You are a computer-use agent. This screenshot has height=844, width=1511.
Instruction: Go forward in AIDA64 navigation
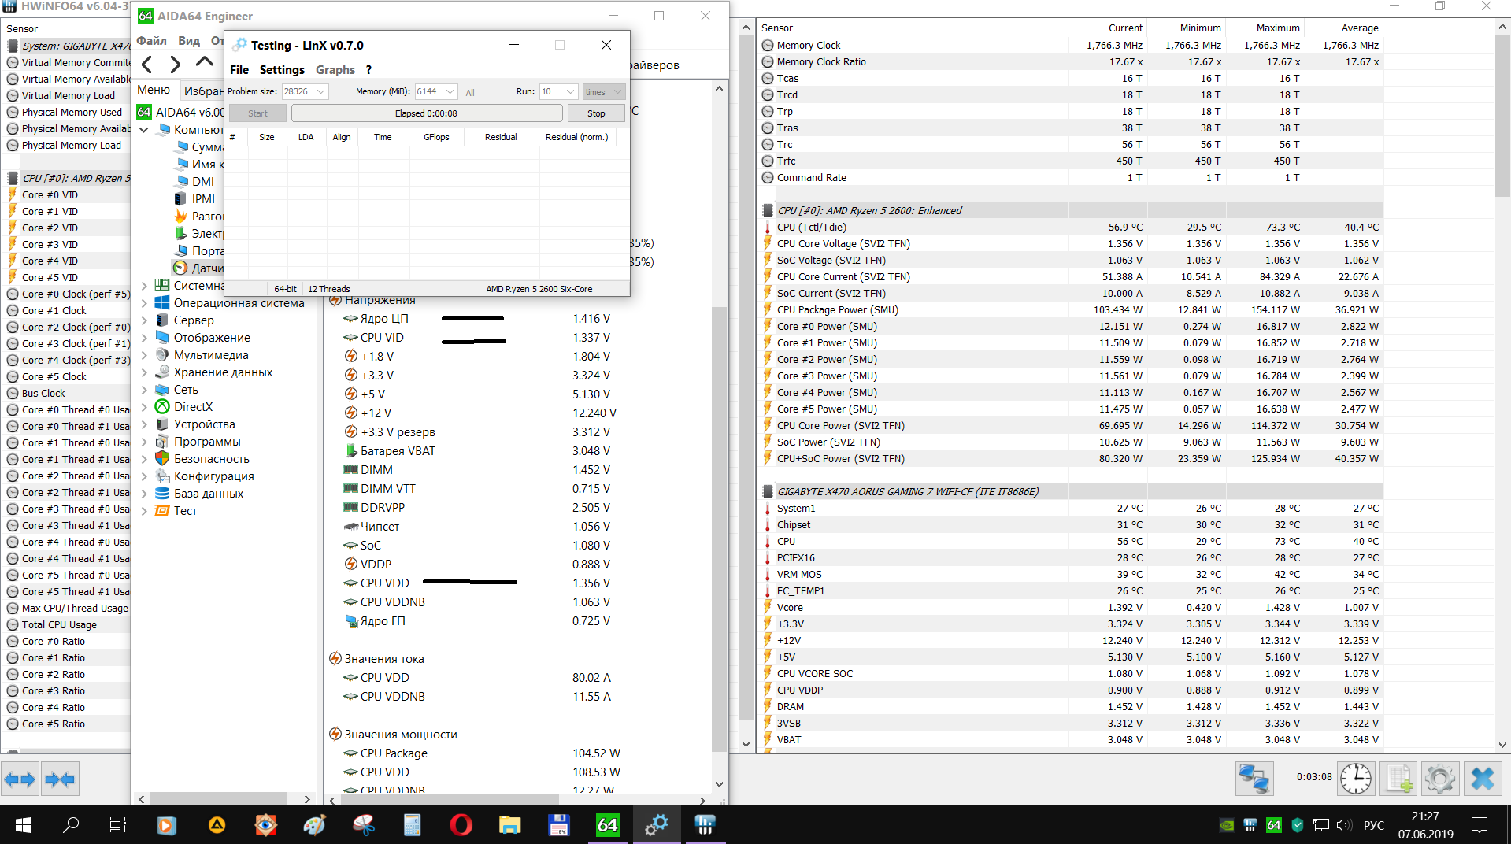[176, 65]
